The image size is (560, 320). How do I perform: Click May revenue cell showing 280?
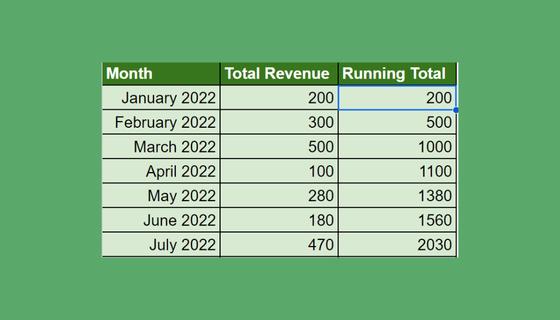[279, 196]
